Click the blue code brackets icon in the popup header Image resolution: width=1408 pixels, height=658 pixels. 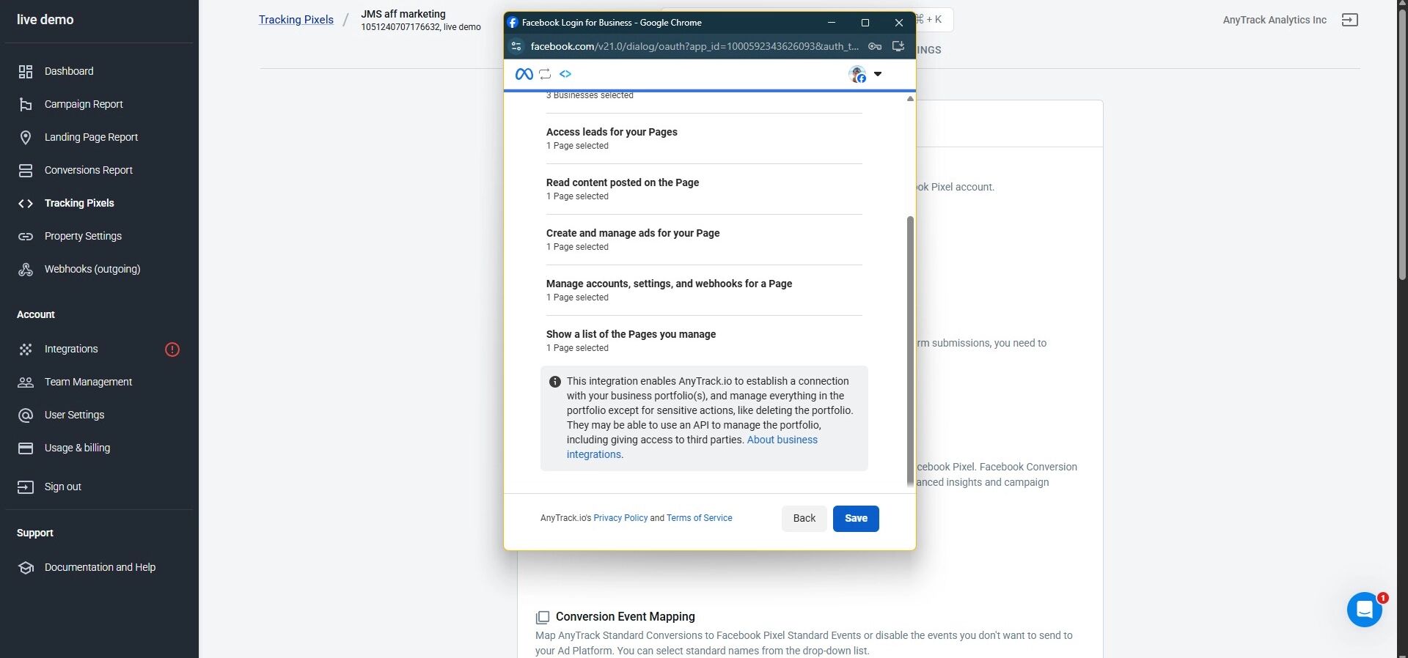(x=565, y=74)
